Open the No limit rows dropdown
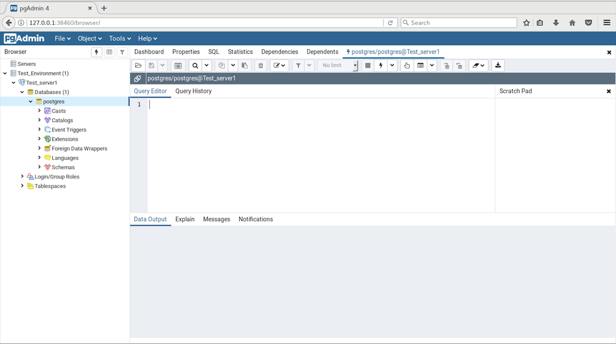616x344 pixels. pyautogui.click(x=356, y=65)
